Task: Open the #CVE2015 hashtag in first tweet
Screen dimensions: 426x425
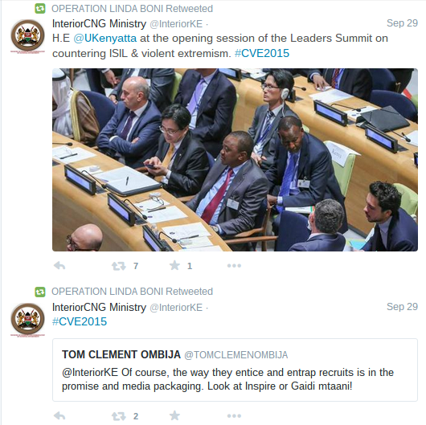Action: click(262, 53)
